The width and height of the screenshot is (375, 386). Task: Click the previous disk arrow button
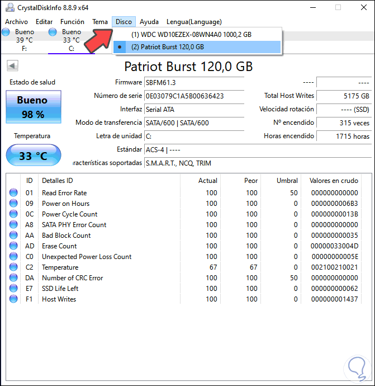point(12,65)
